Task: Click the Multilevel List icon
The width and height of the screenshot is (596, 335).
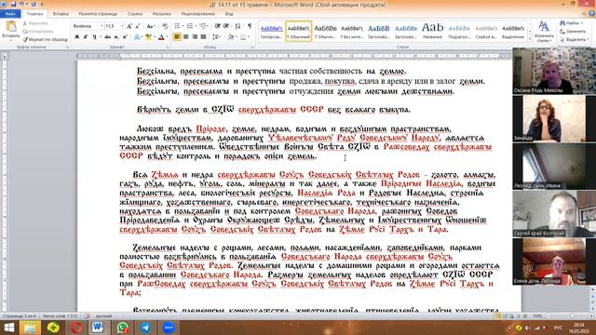Action: (x=203, y=26)
